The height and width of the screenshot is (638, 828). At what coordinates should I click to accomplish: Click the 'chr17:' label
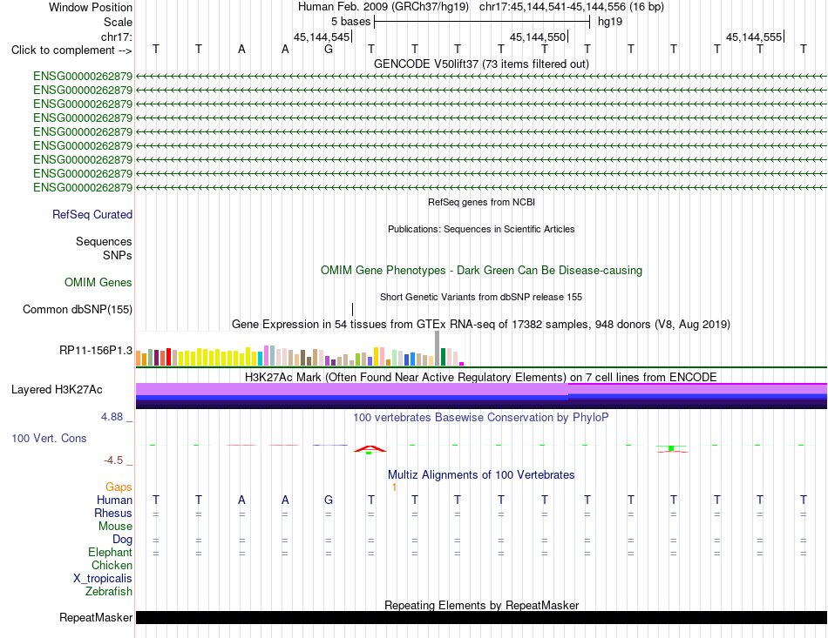click(x=116, y=37)
